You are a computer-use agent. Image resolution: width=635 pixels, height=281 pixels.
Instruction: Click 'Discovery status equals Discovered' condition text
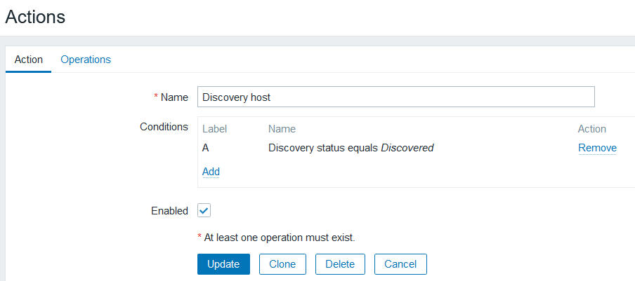tap(351, 148)
